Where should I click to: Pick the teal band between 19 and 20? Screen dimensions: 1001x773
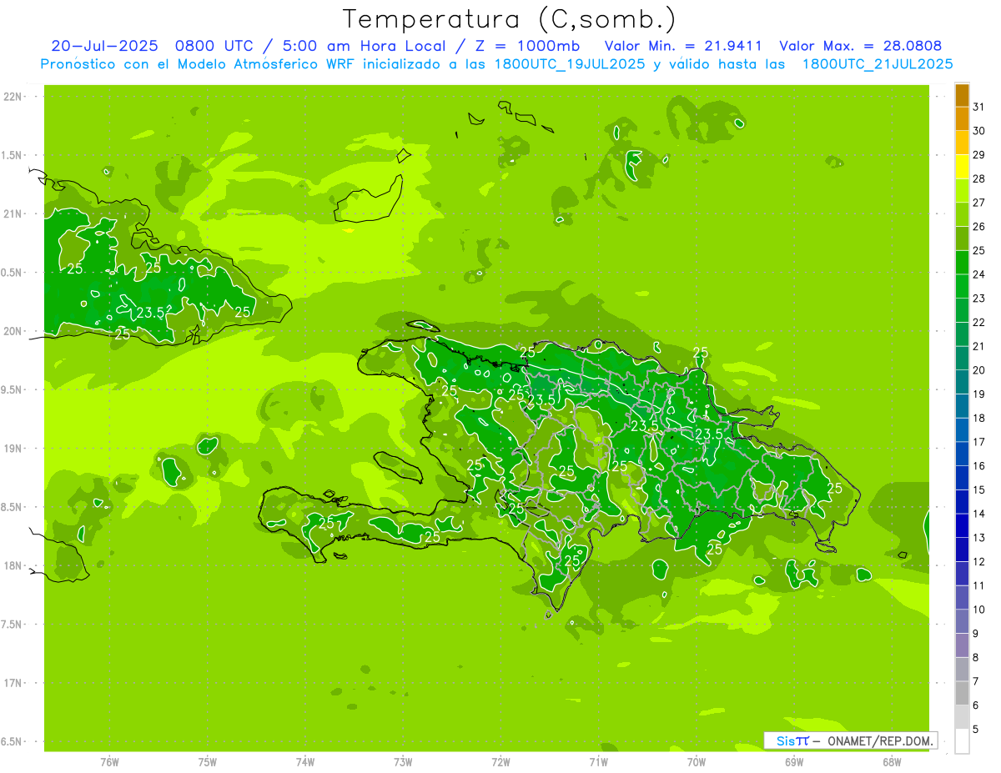(x=962, y=383)
